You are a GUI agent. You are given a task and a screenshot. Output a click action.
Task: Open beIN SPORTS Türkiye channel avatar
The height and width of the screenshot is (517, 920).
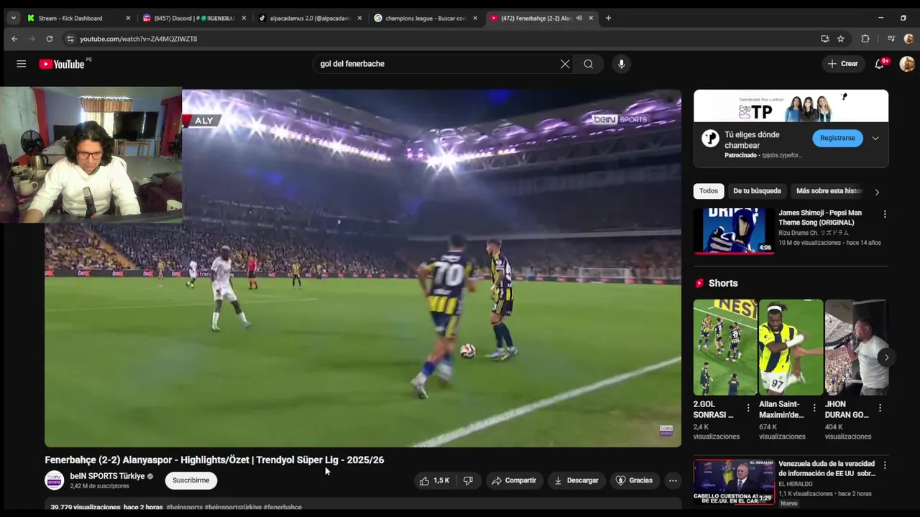(55, 480)
